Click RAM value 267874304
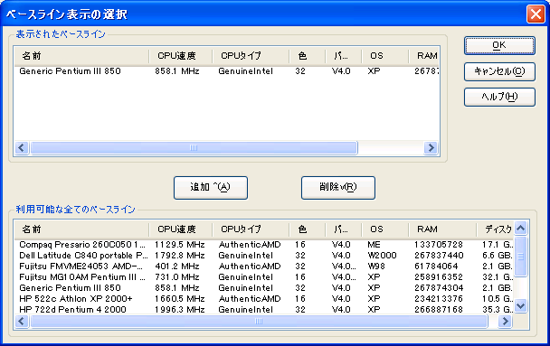Image resolution: width=550 pixels, height=346 pixels. (x=439, y=288)
